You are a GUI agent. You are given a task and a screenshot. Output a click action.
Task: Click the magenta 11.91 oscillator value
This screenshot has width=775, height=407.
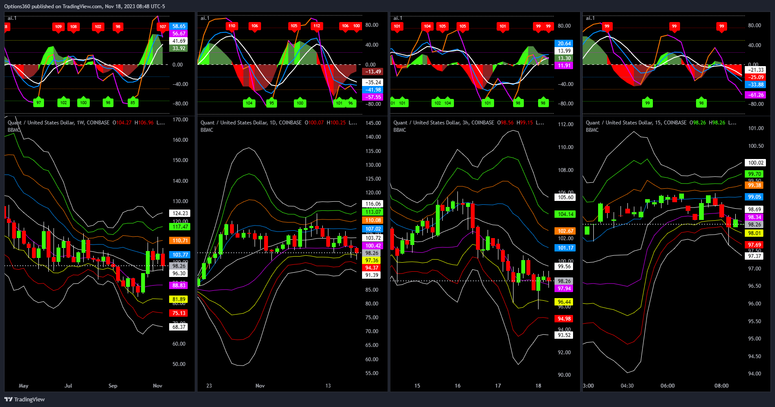(564, 66)
